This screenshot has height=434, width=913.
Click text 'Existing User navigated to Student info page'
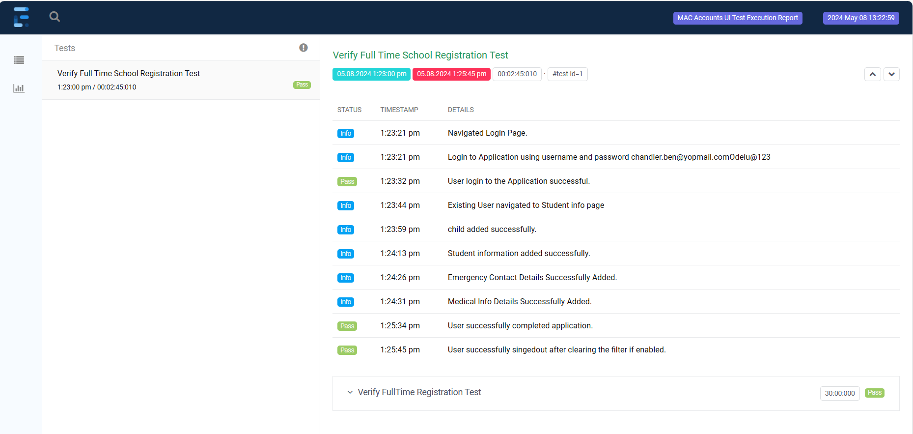tap(526, 205)
